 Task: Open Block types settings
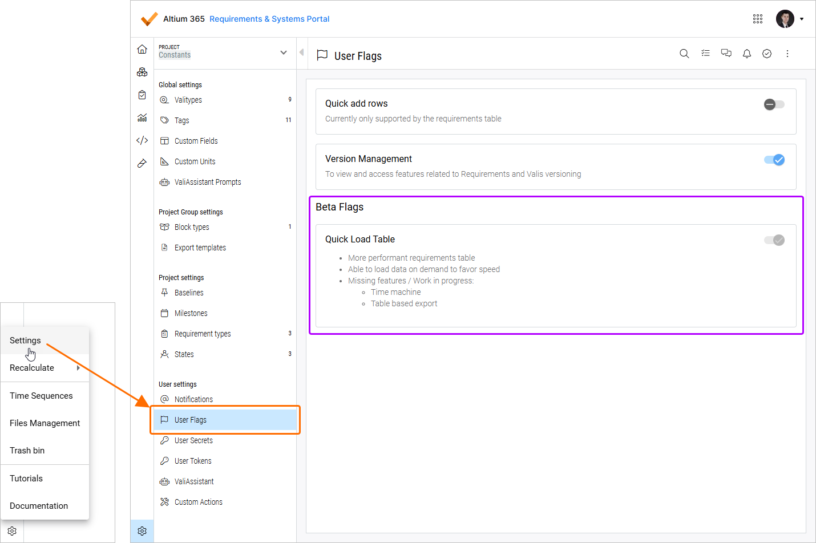coord(225,227)
